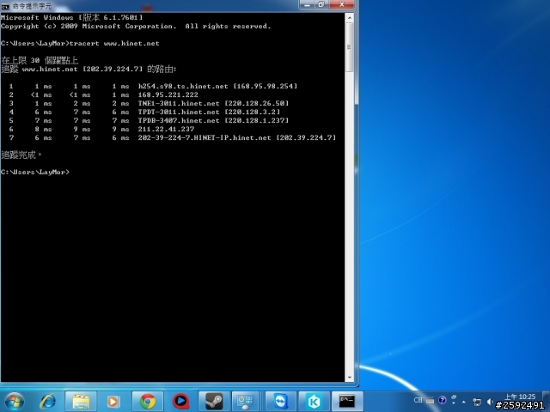Close the Command Prompt window
Image resolution: width=550 pixels, height=412 pixels.
[x=342, y=5]
